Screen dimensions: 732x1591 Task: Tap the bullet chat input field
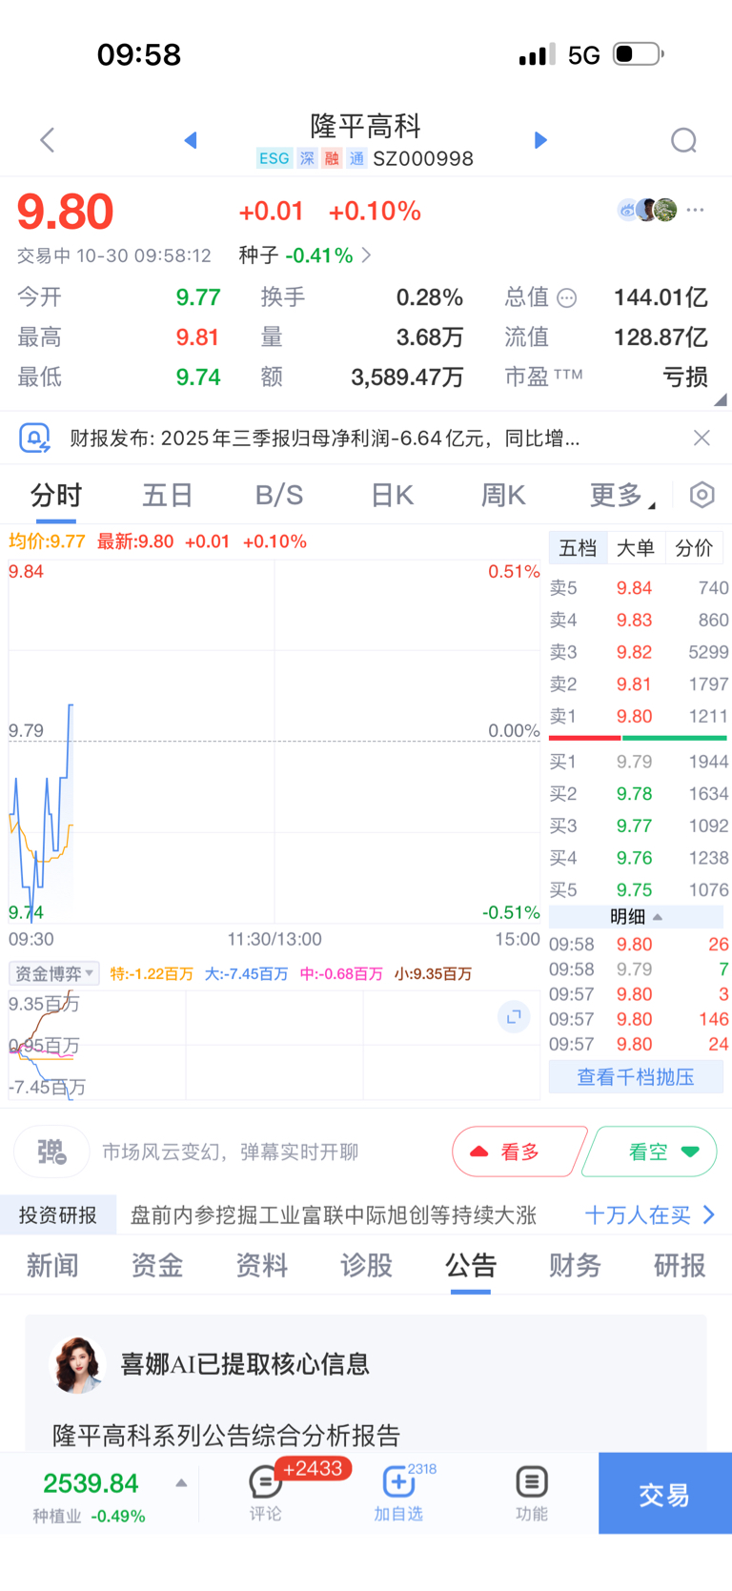(231, 1152)
